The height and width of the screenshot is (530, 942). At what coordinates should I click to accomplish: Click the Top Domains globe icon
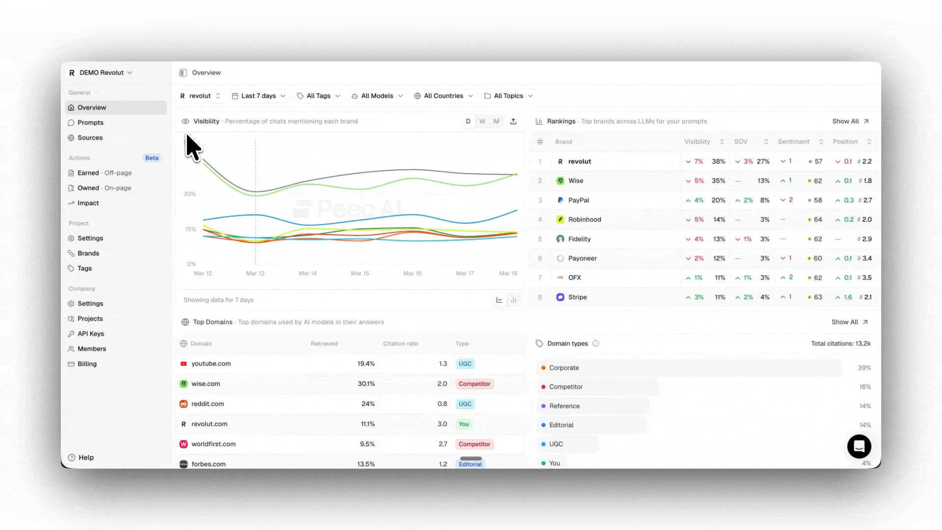(185, 322)
